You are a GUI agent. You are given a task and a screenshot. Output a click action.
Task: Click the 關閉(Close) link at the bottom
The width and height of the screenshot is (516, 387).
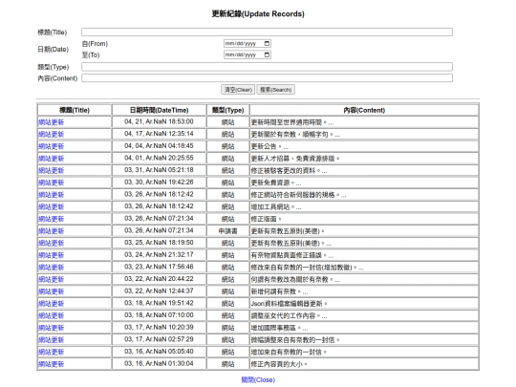pyautogui.click(x=258, y=379)
